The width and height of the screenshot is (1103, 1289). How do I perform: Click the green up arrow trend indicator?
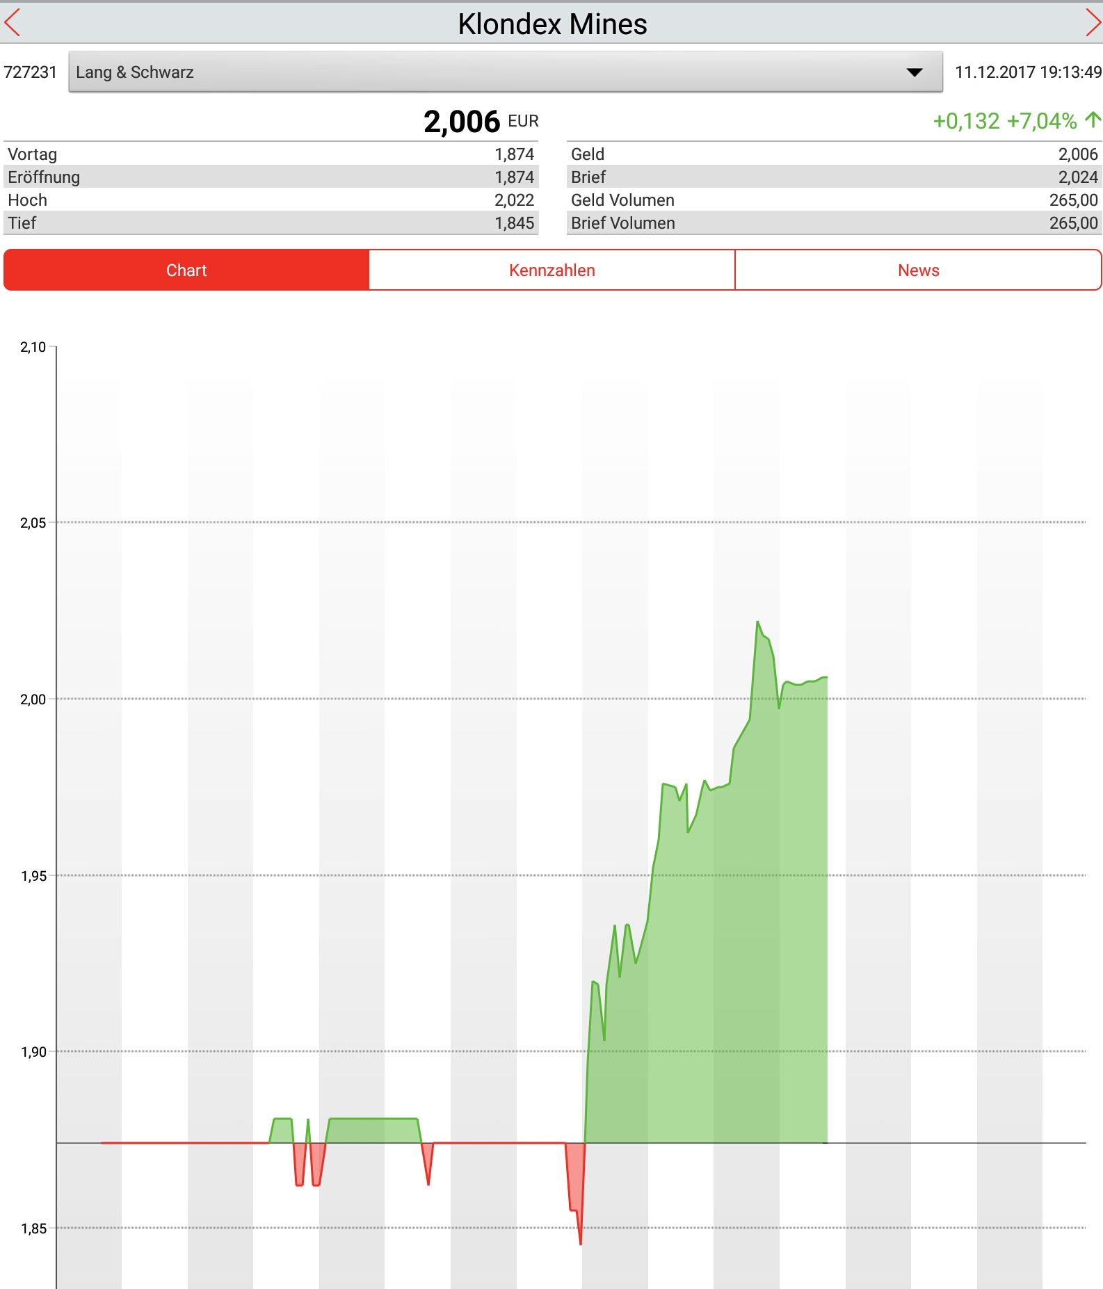[x=1093, y=120]
